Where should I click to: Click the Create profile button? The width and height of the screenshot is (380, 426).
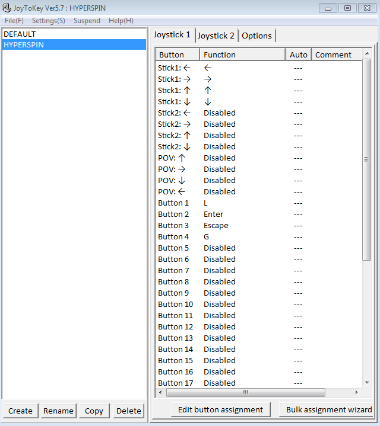[x=20, y=411]
